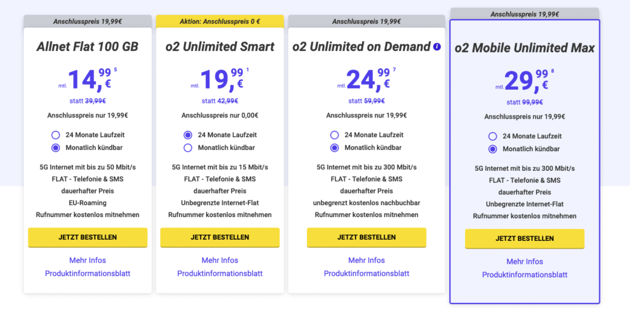Viewport: 630px width, 319px height.
Task: Select 24 Monate Laufzeit for o2 Unlimited on Demand
Action: (x=334, y=135)
